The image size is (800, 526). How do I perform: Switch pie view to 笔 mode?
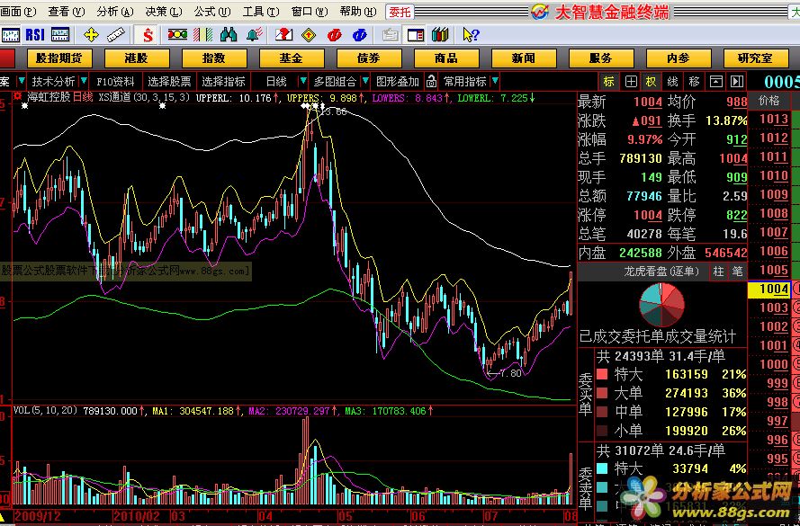click(737, 272)
